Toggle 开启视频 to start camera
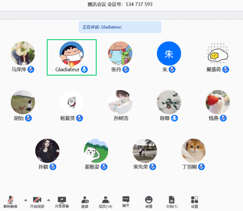 tap(37, 202)
